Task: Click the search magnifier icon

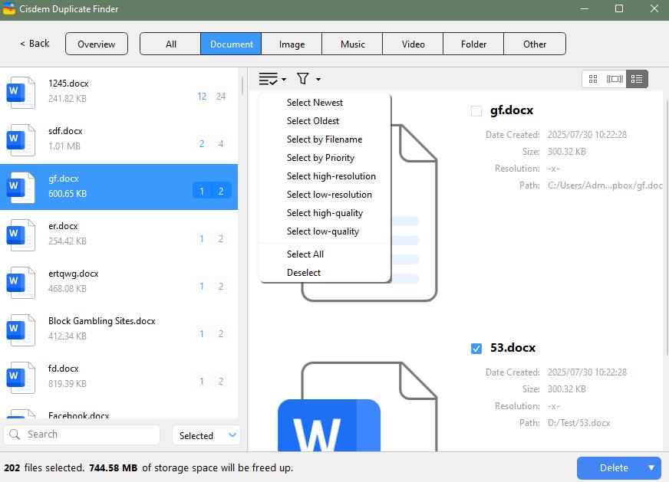Action: coord(15,434)
